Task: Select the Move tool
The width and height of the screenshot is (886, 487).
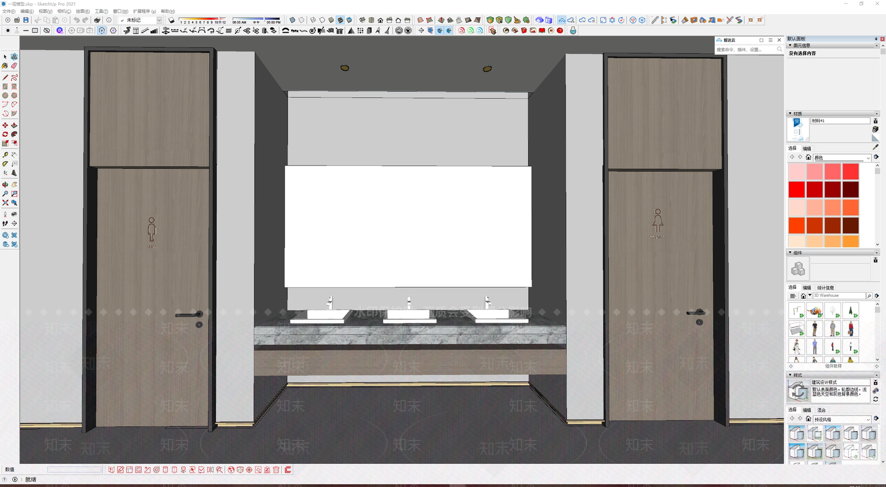Action: pyautogui.click(x=5, y=125)
